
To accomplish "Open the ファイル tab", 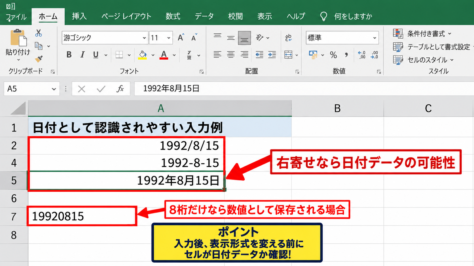I will (16, 17).
